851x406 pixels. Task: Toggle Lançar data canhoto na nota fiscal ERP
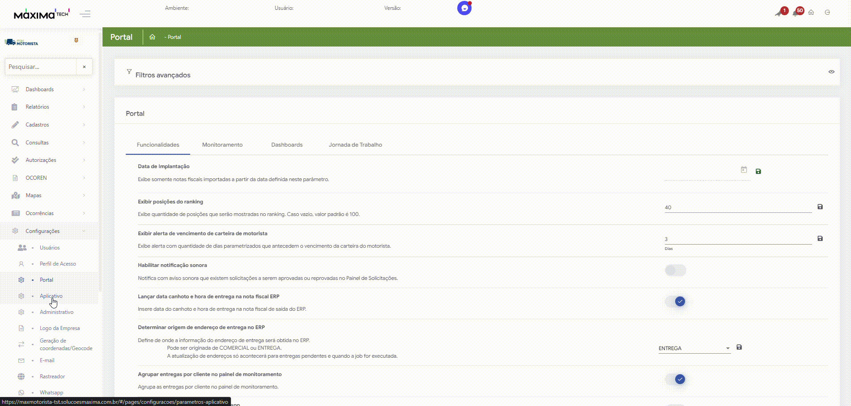[675, 301]
